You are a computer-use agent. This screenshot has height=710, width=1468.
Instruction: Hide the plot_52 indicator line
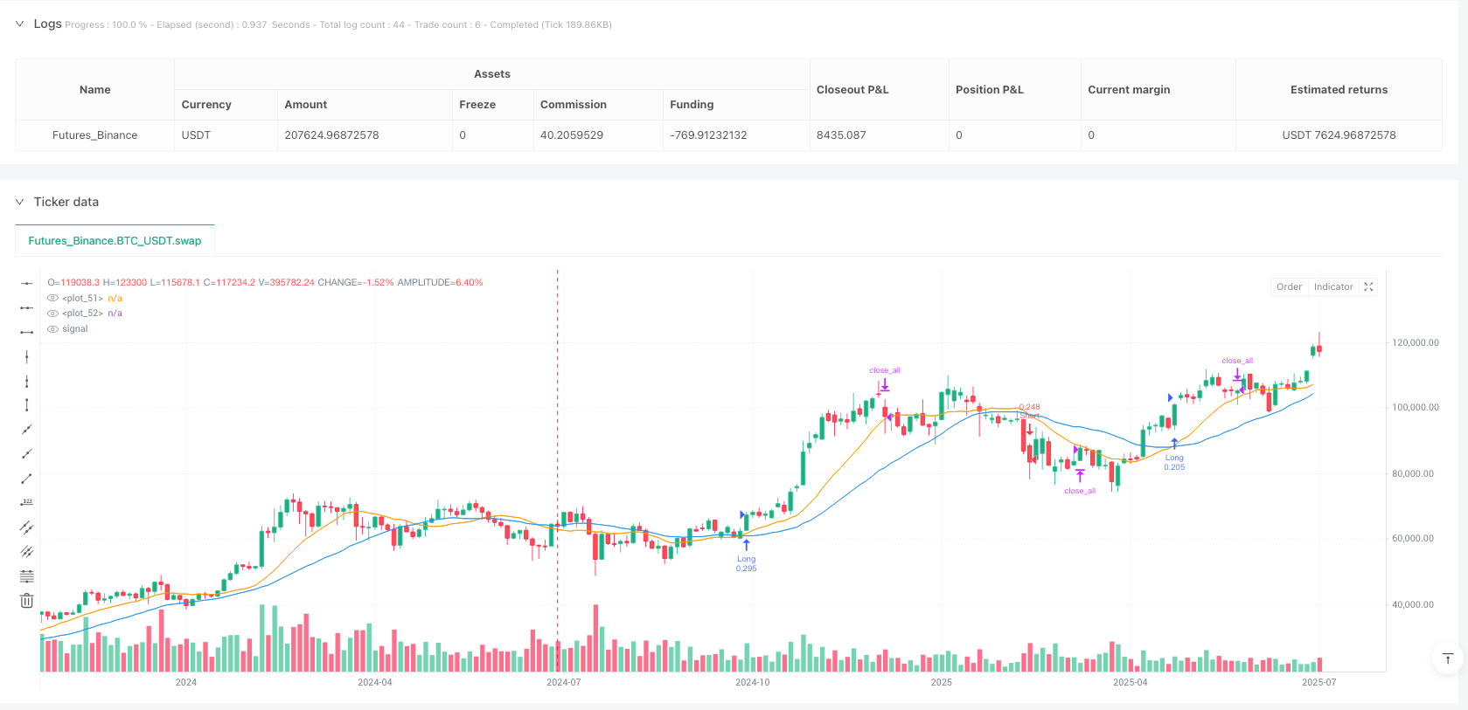click(53, 314)
